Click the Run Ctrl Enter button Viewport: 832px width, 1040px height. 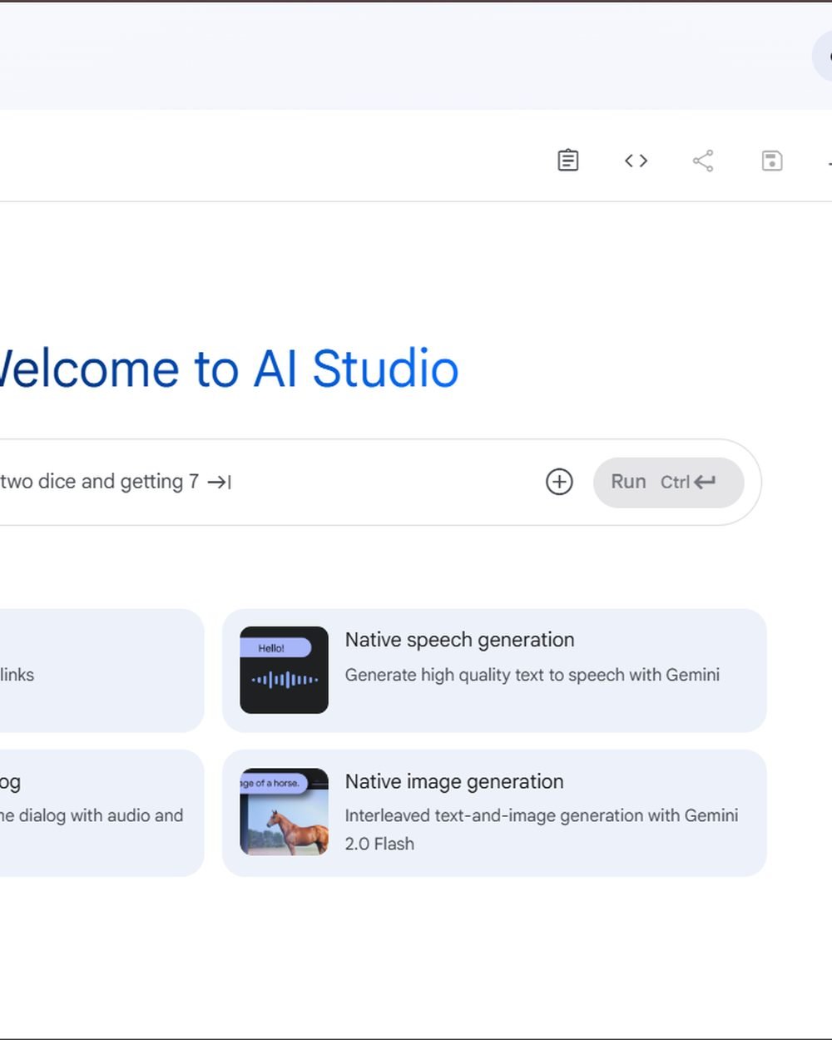(668, 482)
